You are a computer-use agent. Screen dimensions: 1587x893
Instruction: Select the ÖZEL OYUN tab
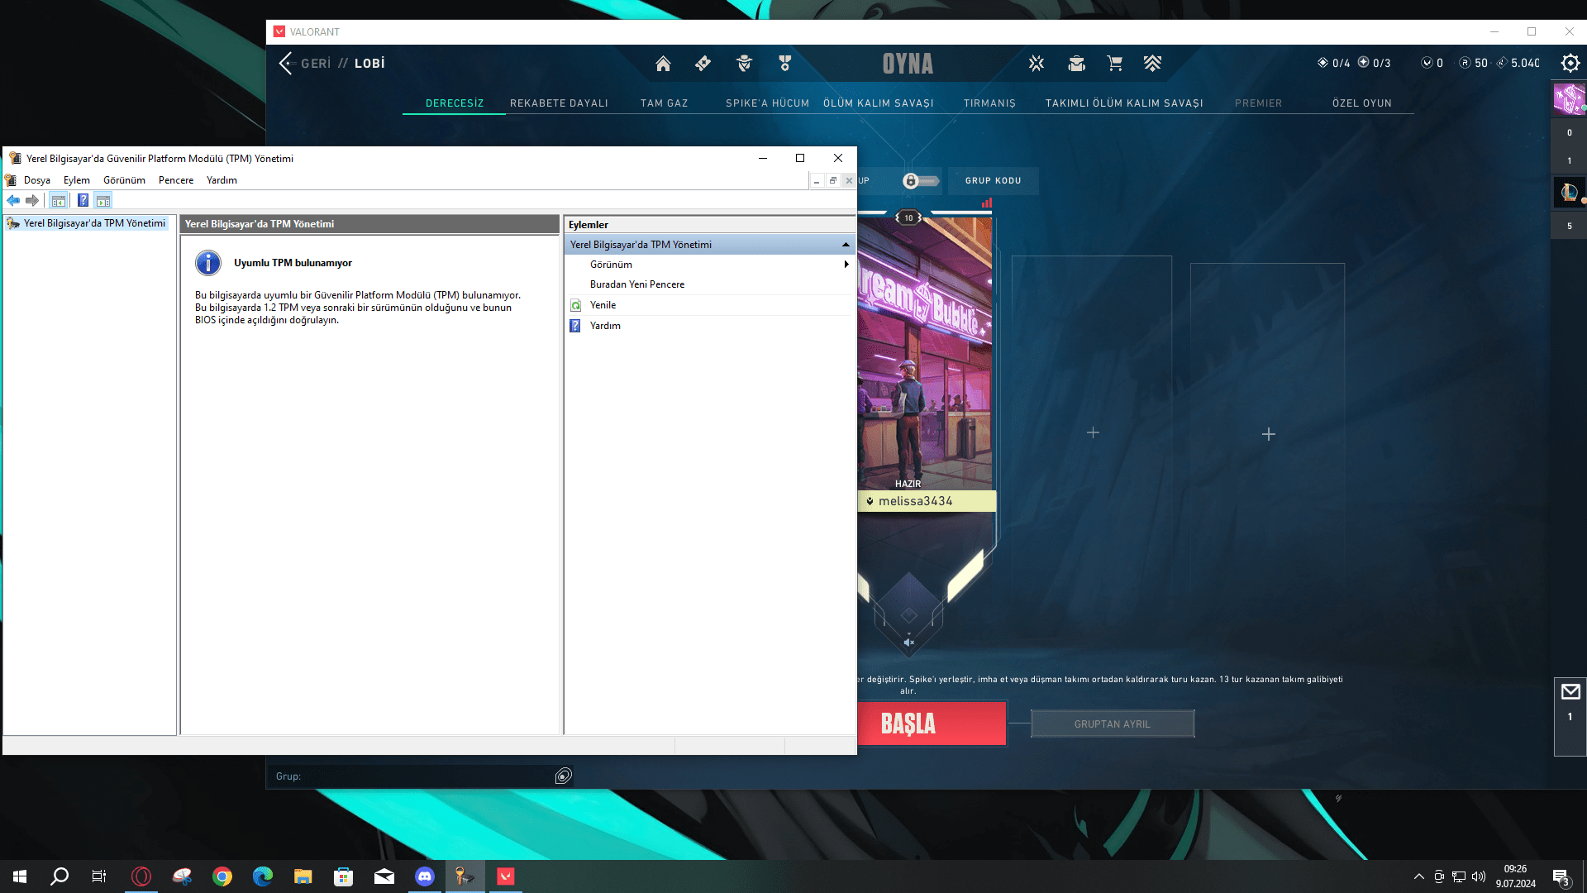[x=1361, y=103]
